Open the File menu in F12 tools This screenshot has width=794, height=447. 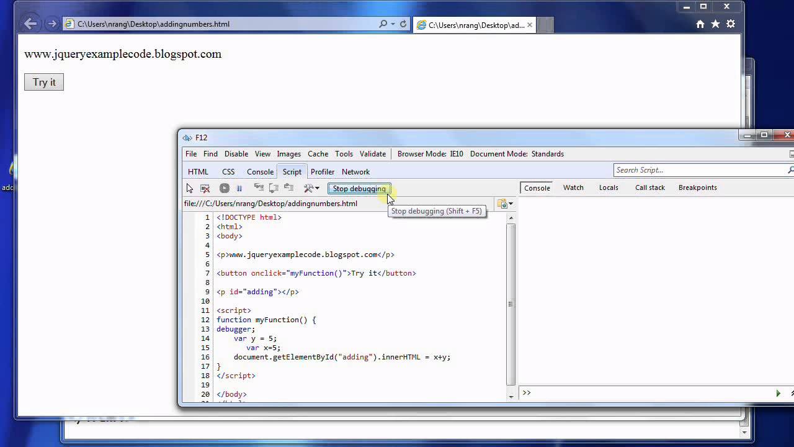(x=191, y=154)
